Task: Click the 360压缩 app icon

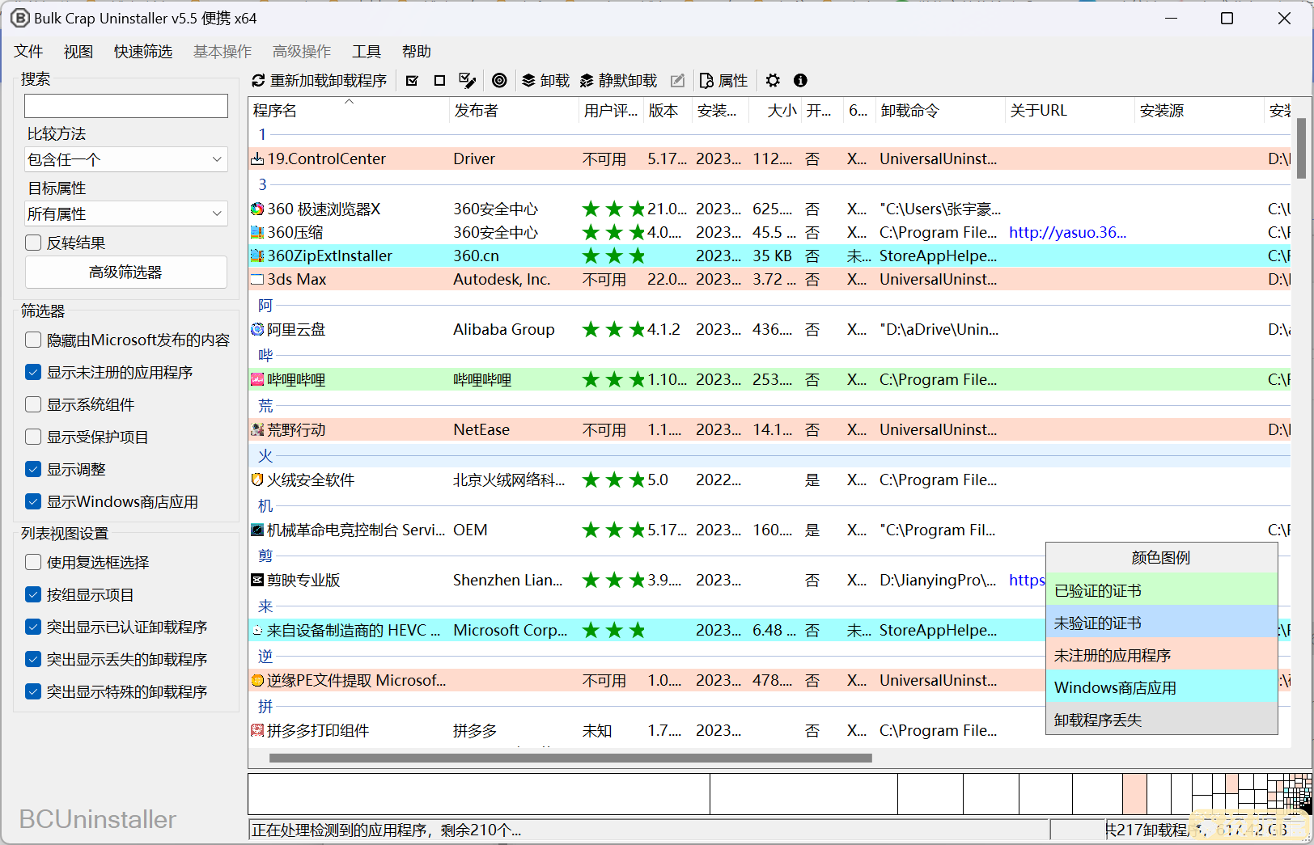Action: pos(257,233)
